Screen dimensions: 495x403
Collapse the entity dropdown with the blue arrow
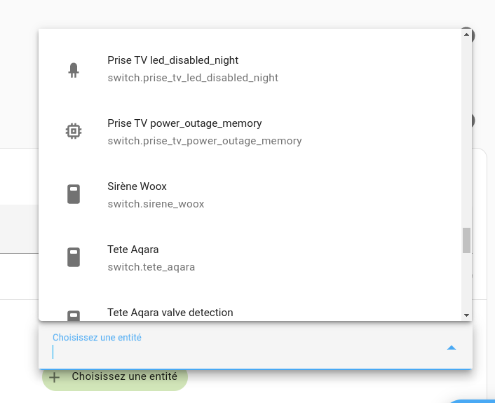[x=452, y=348]
